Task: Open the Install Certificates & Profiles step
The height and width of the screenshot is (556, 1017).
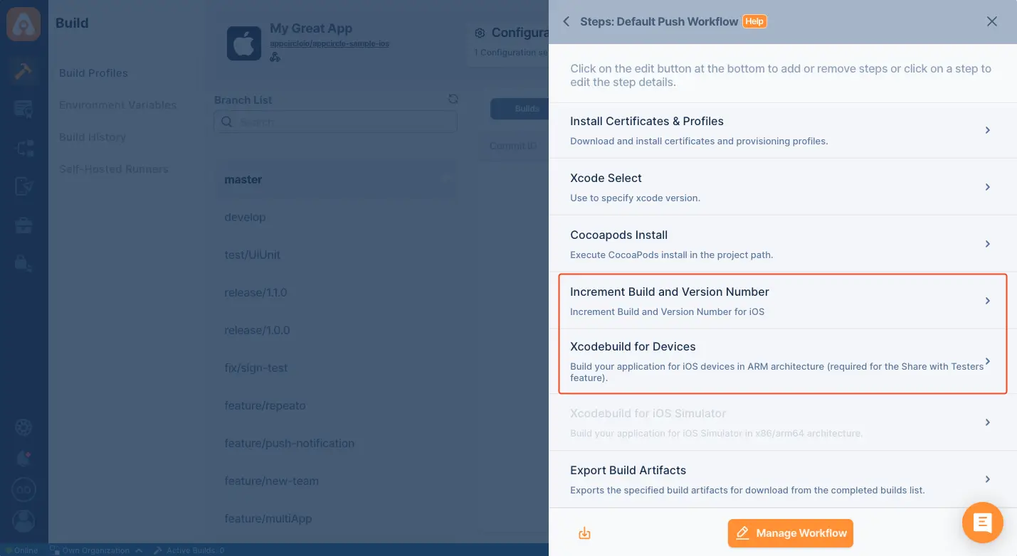Action: coord(783,130)
